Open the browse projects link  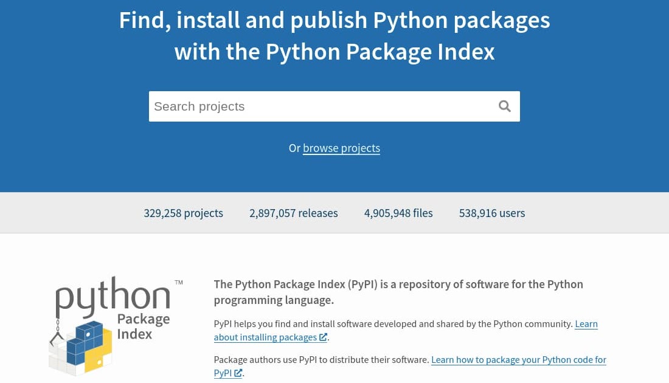pos(341,148)
